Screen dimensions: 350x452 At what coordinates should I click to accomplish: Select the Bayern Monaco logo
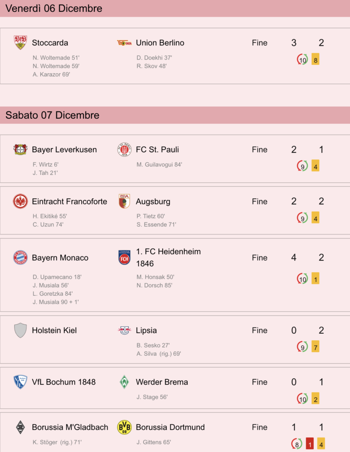click(x=20, y=257)
